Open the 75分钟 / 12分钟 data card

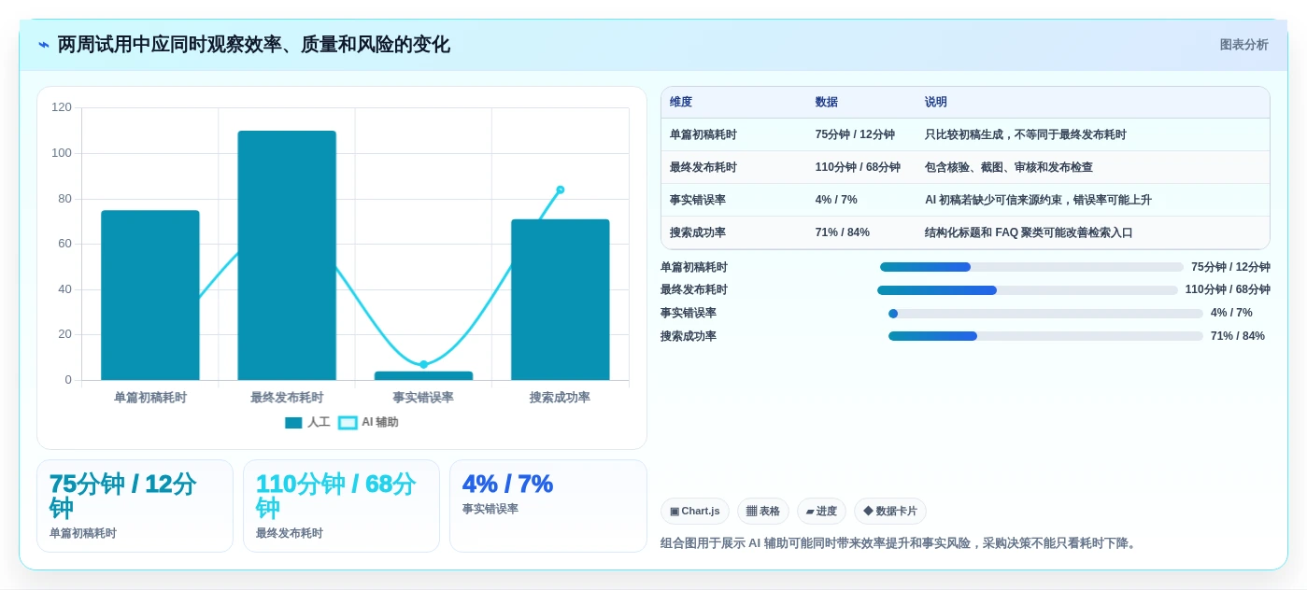[x=135, y=506]
